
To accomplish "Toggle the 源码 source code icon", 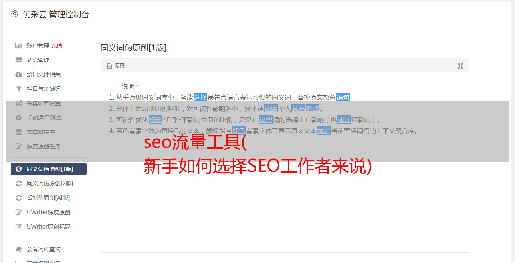I will coord(109,66).
